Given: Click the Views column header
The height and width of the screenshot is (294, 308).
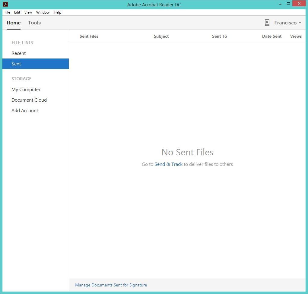Looking at the screenshot, I should point(296,36).
